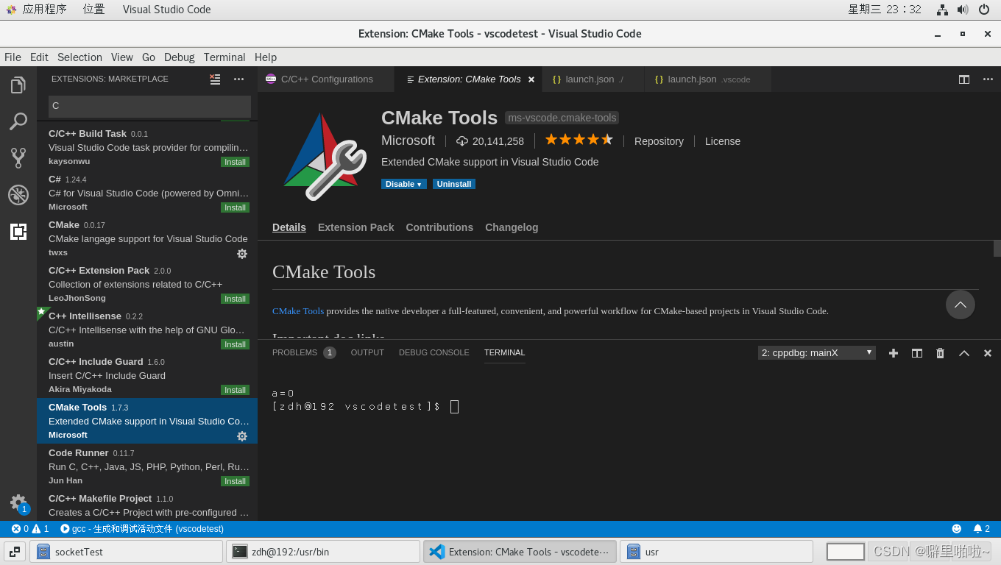Close the Extension: CMake Tools tab
Viewport: 1001px width, 565px height.
pyautogui.click(x=531, y=79)
